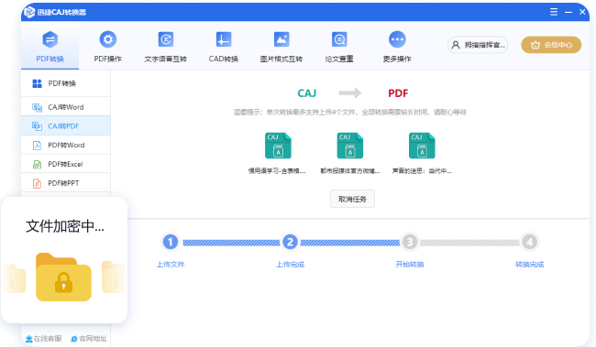
Task: Select PDF转PPT in the sidebar
Action: pyautogui.click(x=66, y=183)
